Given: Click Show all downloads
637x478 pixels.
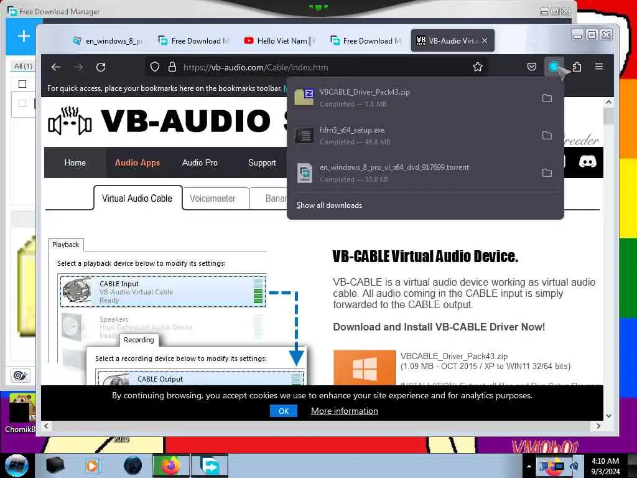Looking at the screenshot, I should [x=329, y=205].
